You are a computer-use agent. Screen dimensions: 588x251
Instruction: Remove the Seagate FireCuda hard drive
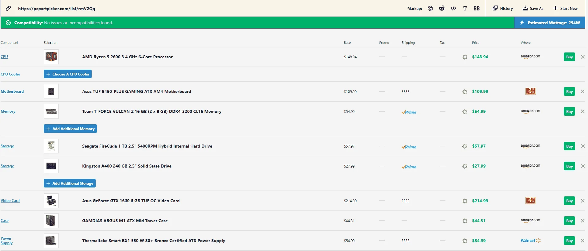[x=583, y=146]
